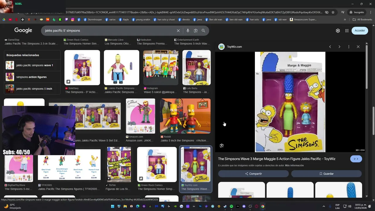375x211 pixels.
Task: Open the Más información copyright link
Action: tap(294, 166)
